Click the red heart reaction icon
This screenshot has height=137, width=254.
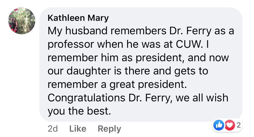point(229,125)
